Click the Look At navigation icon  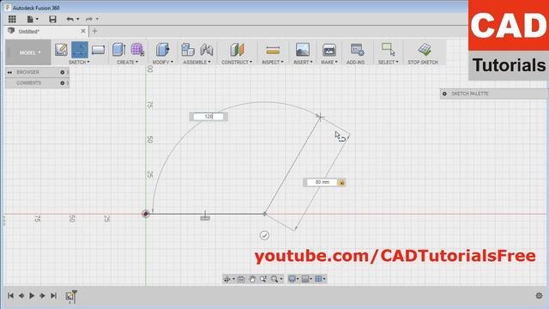coord(241,279)
